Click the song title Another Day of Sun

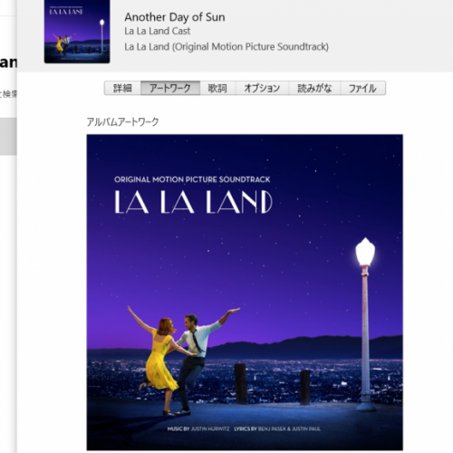[175, 17]
